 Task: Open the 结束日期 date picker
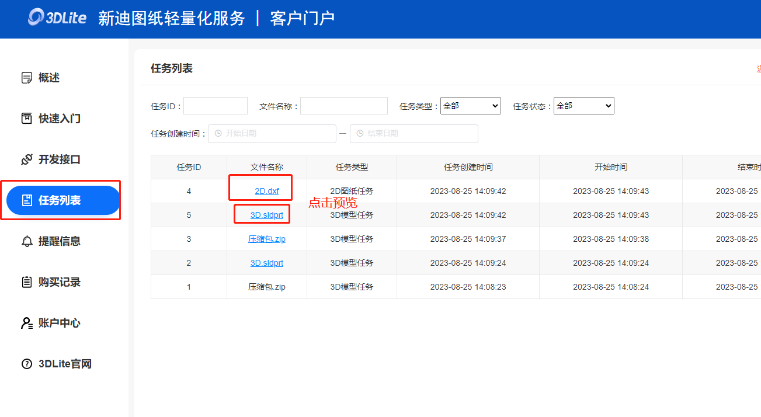[x=413, y=133]
